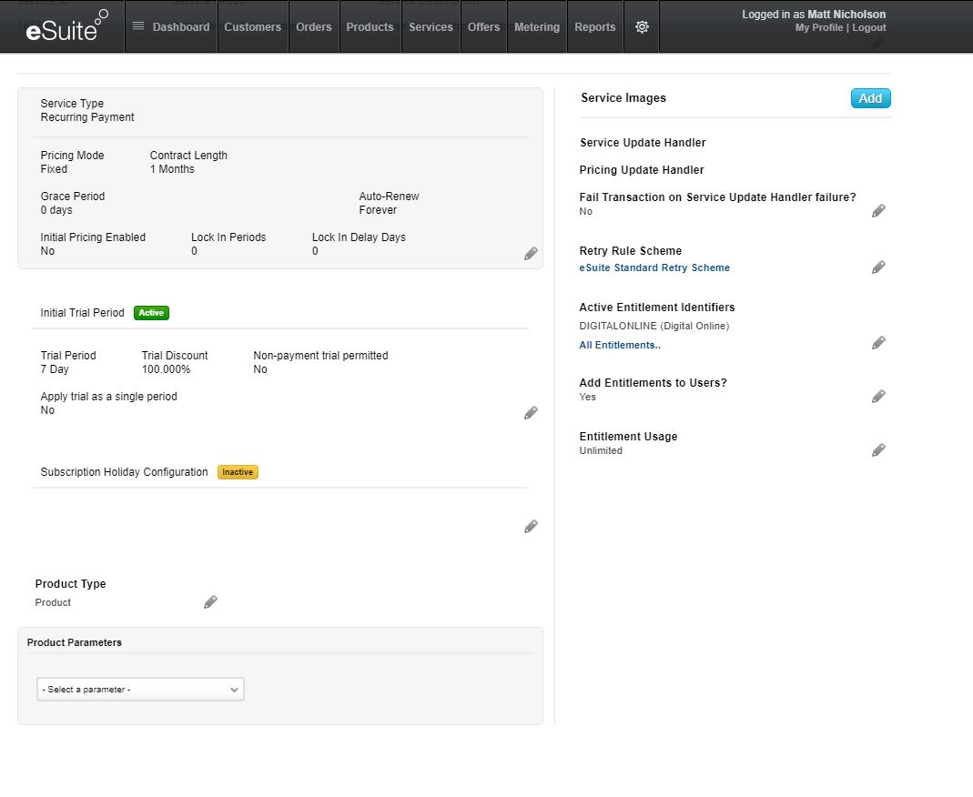973x797 pixels.
Task: Open the Select a parameter dropdown
Action: [140, 690]
